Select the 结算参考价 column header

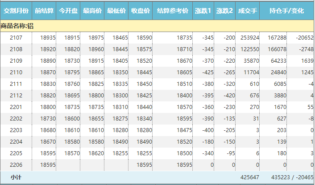click(x=173, y=10)
